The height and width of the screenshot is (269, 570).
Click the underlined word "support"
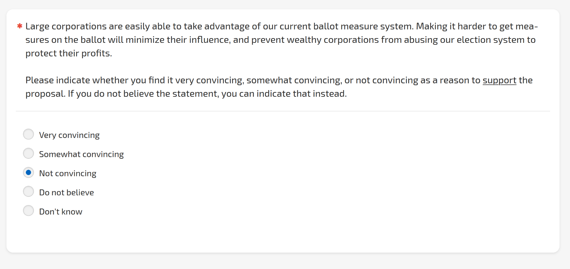(499, 80)
